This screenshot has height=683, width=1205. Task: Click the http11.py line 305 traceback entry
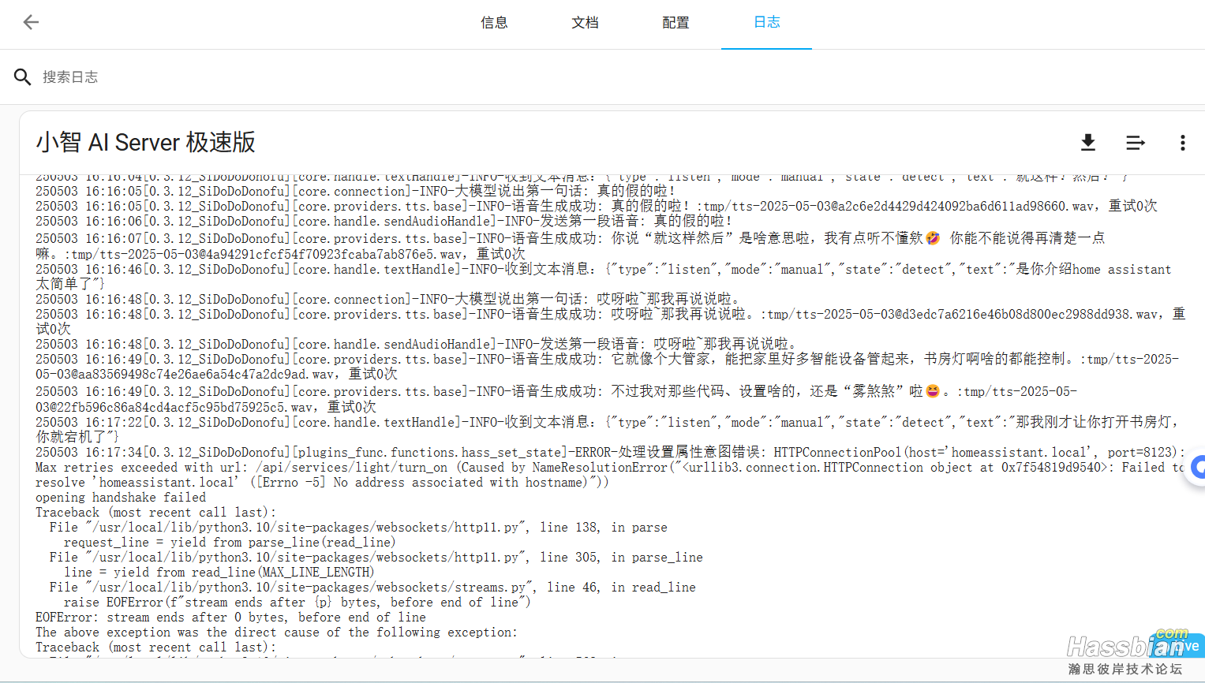376,558
